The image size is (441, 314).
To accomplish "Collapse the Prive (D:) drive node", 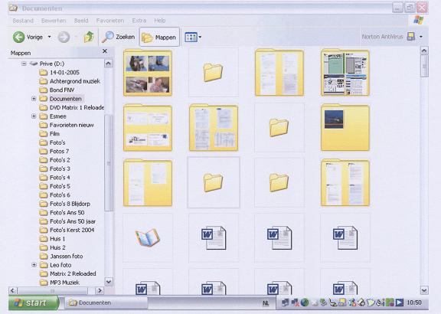I will pyautogui.click(x=24, y=64).
